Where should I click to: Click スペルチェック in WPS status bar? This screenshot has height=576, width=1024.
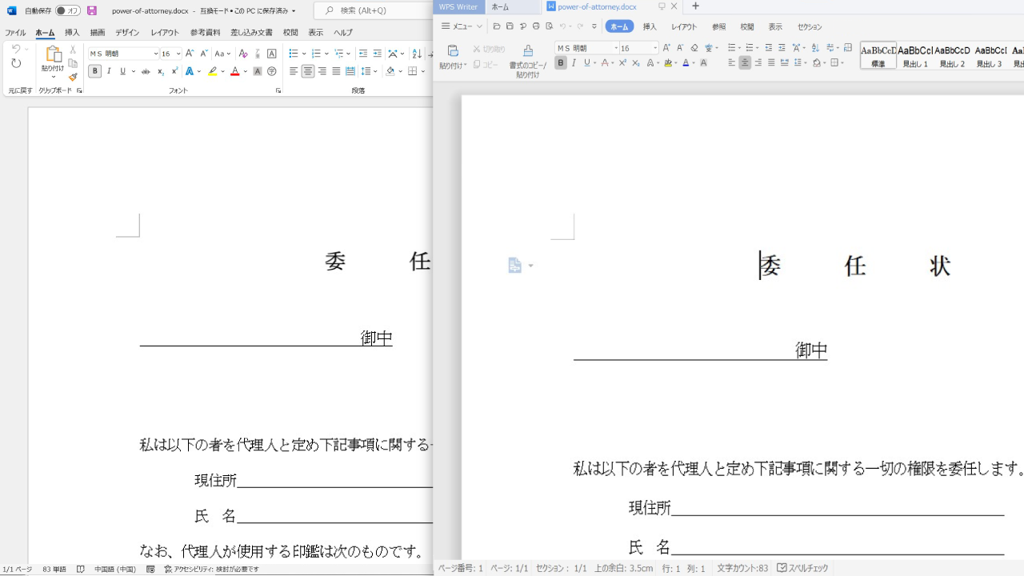802,568
